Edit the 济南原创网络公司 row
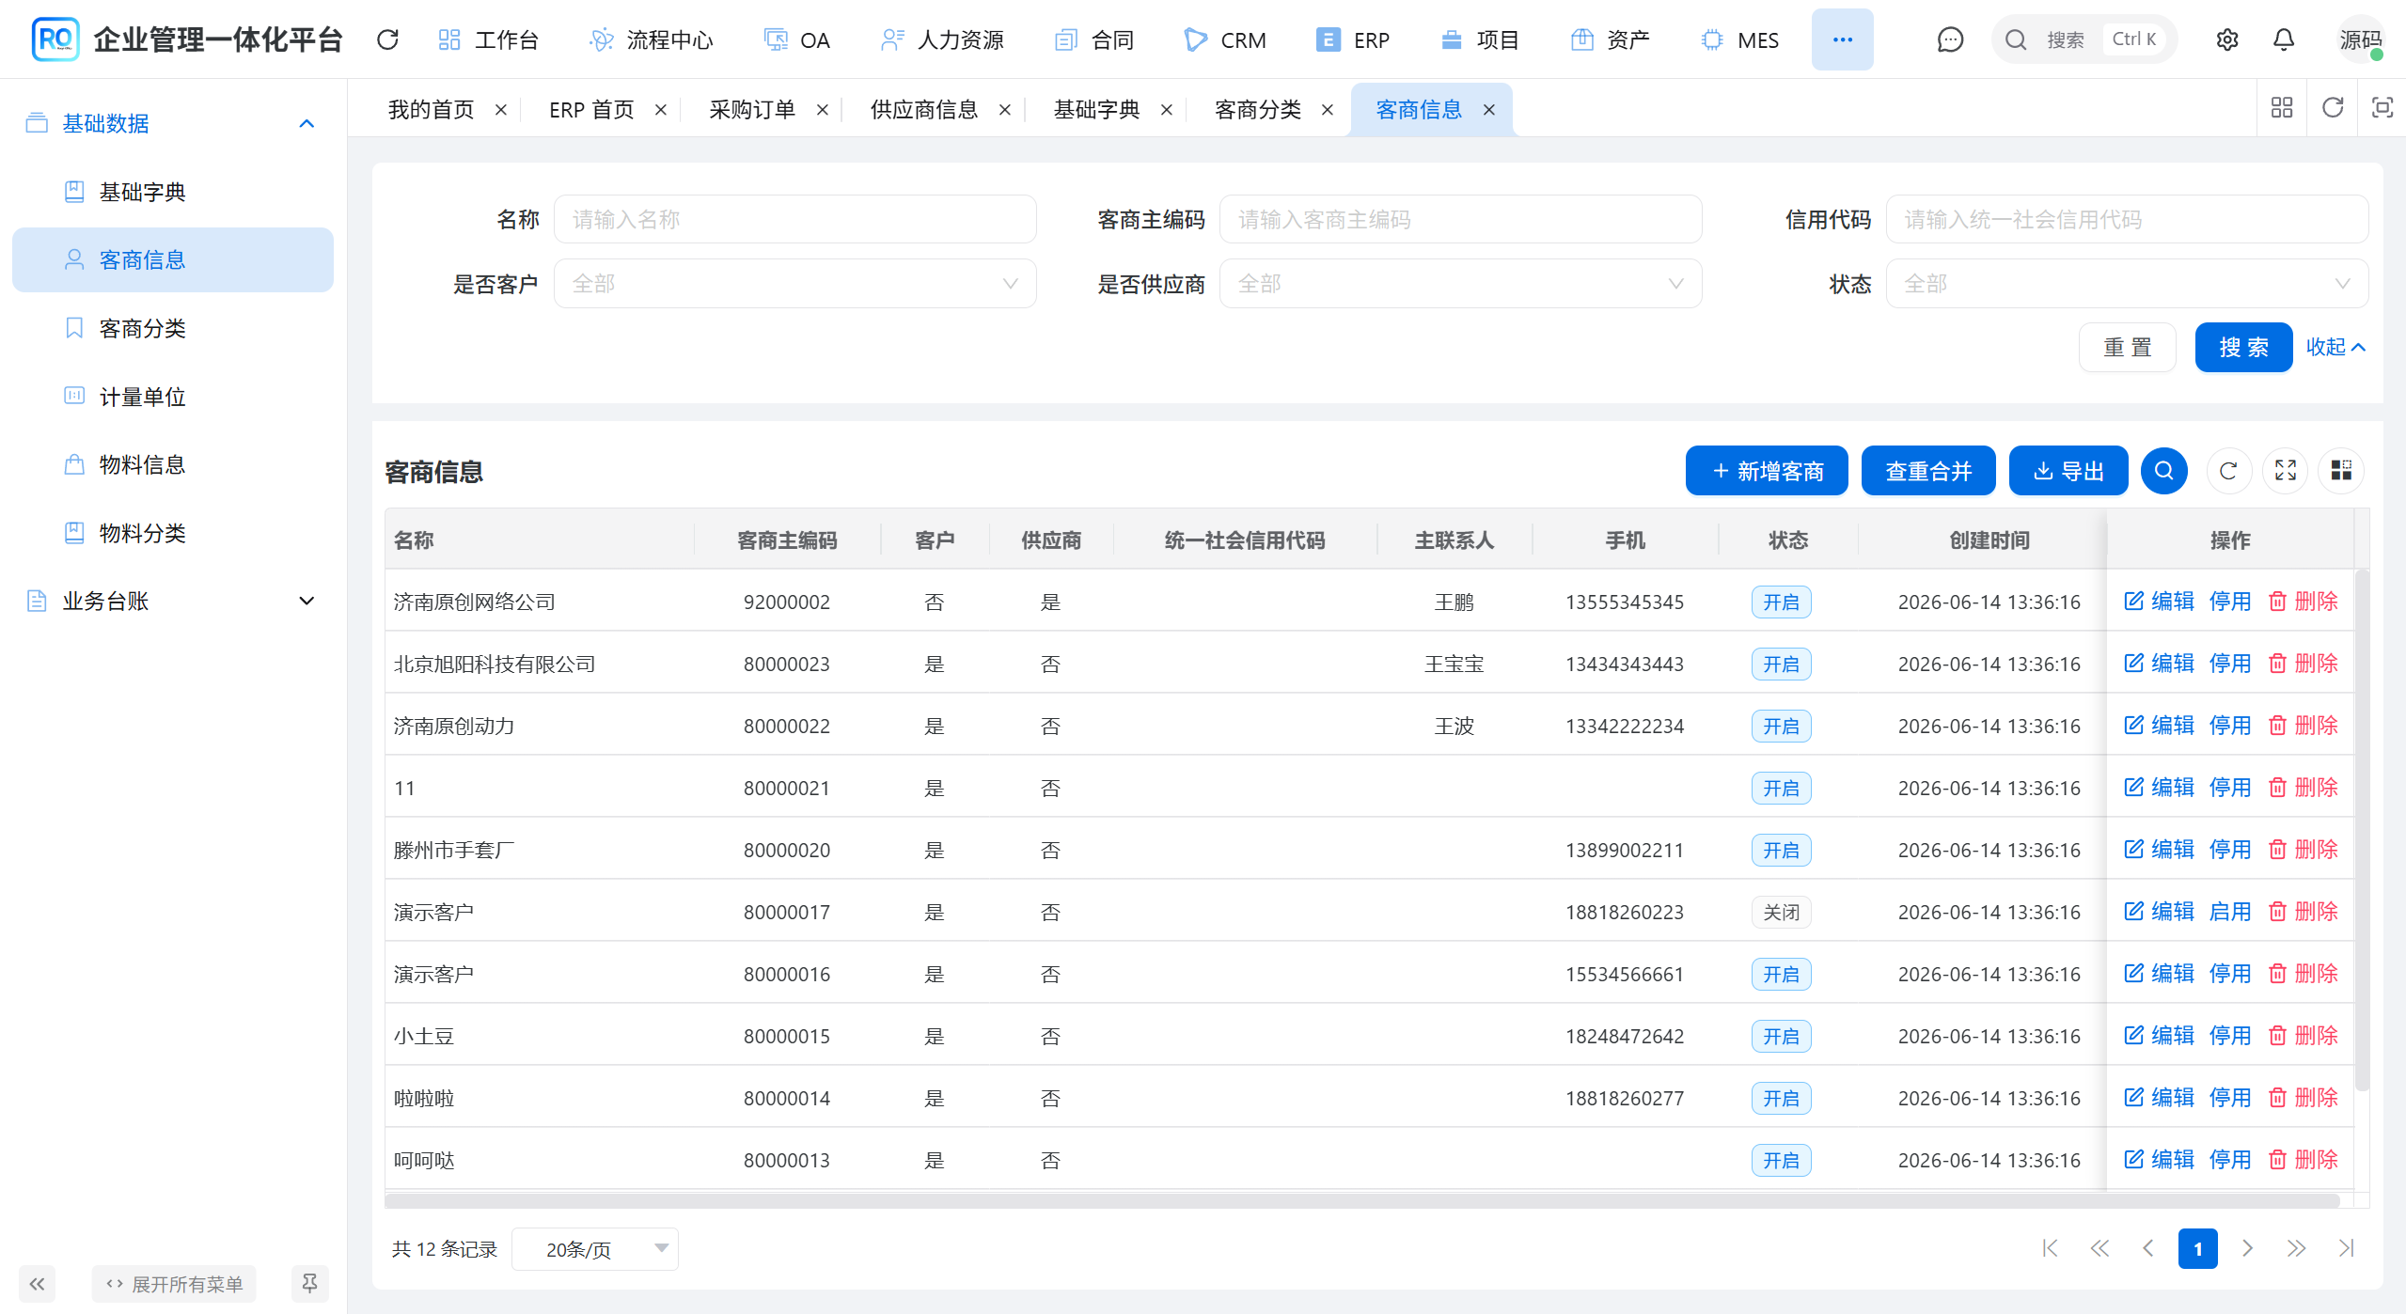Screen dimensions: 2406x1314 (x=2159, y=602)
